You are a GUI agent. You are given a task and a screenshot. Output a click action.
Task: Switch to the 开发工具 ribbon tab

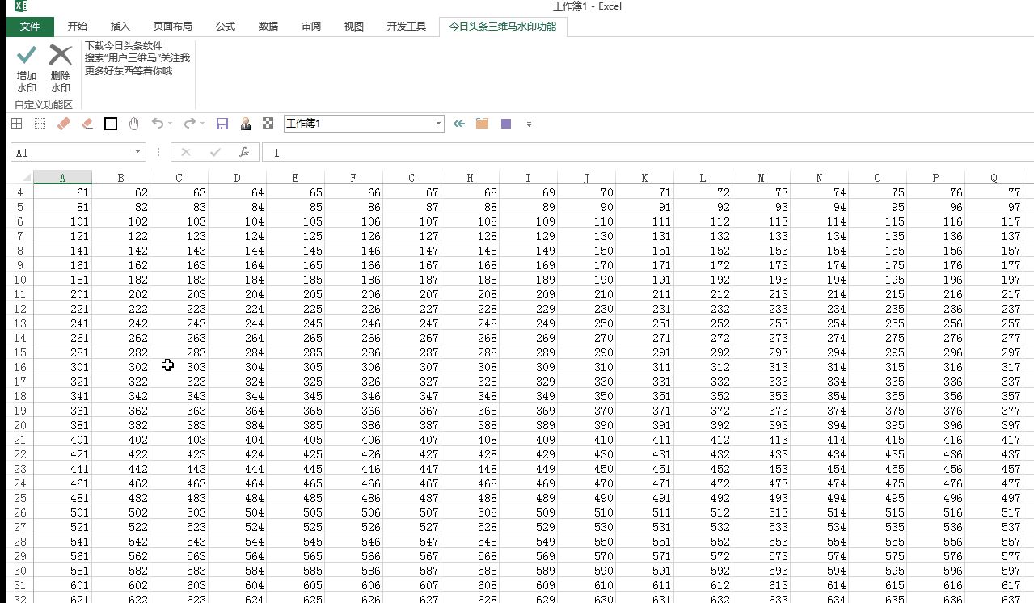click(x=406, y=27)
